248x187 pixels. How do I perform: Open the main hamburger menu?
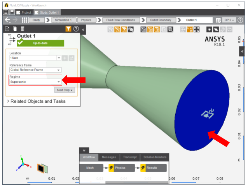click(5, 12)
